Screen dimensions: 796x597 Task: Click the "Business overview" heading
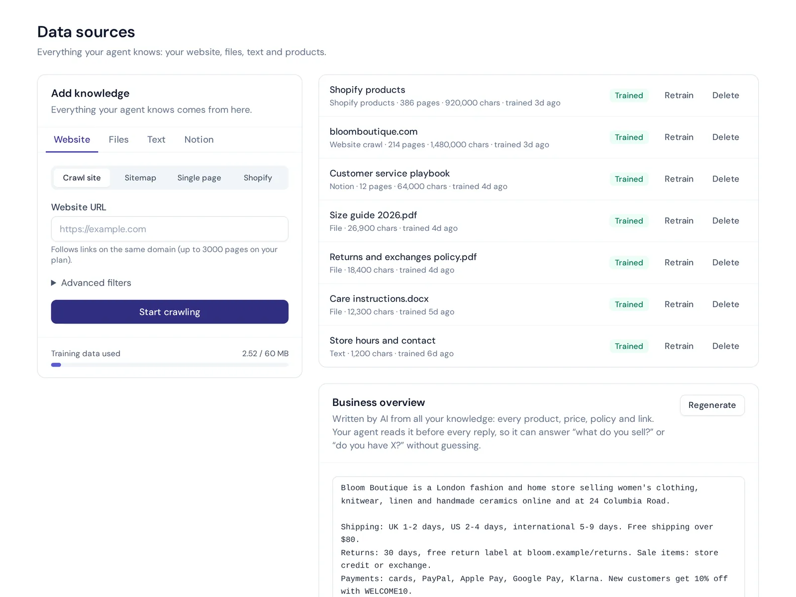tap(379, 402)
